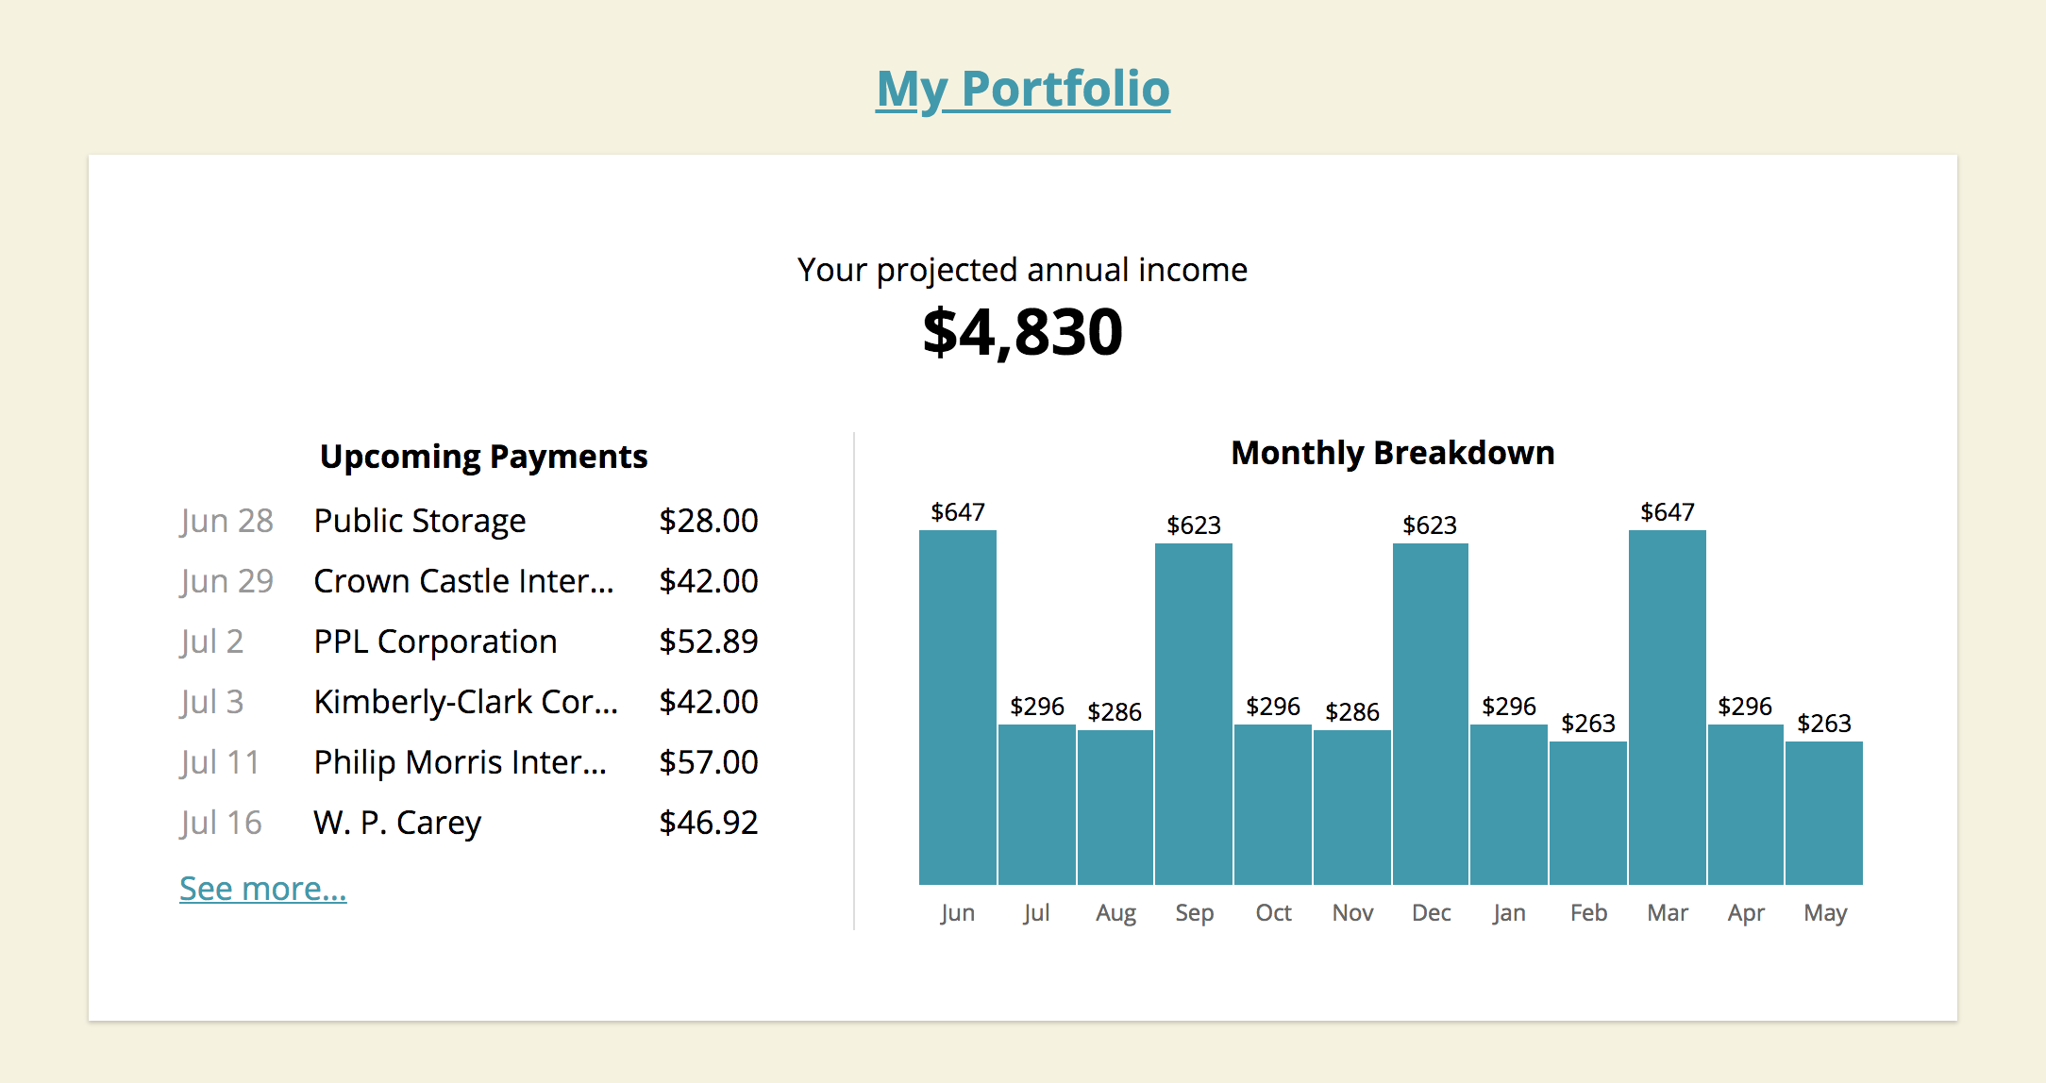Click the May bar in the chart
This screenshot has width=2046, height=1083.
click(1824, 813)
